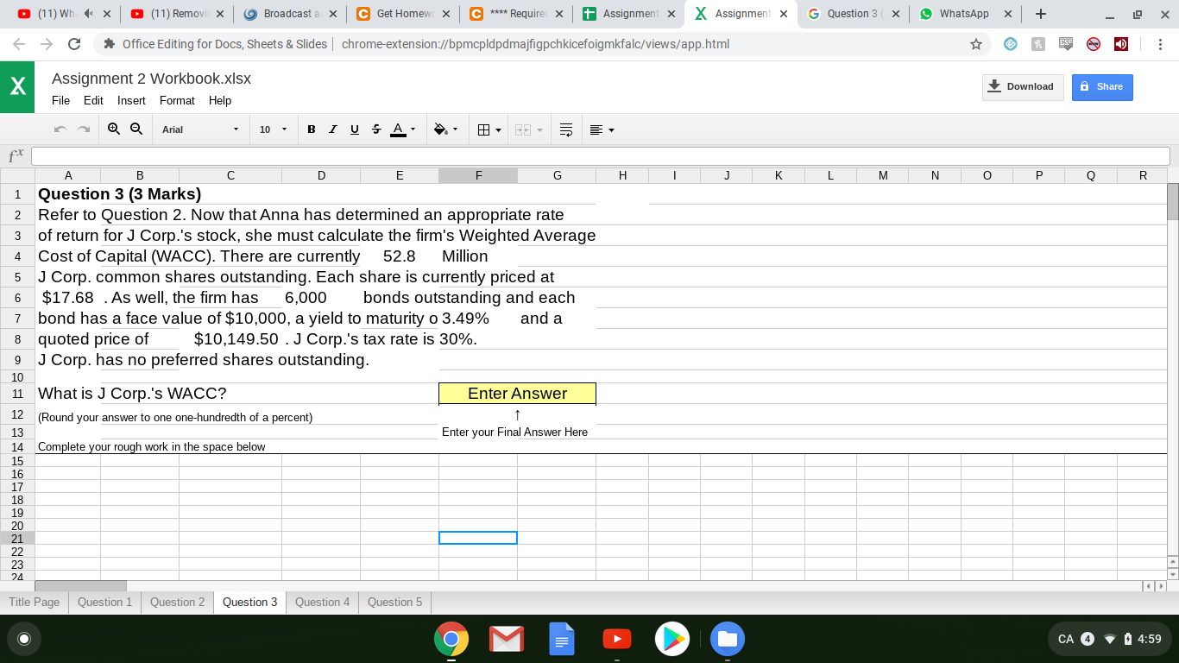Select row 21 header
This screenshot has width=1179, height=663.
point(16,538)
